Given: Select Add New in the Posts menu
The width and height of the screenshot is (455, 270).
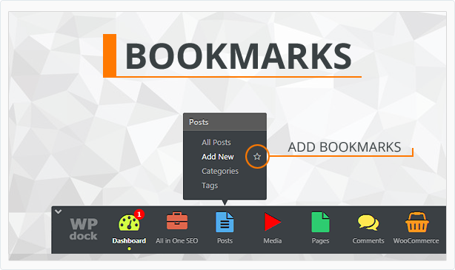Looking at the screenshot, I should (x=218, y=157).
